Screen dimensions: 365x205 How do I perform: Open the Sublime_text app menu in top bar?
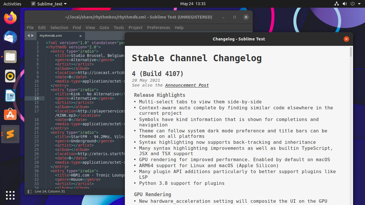(x=49, y=4)
